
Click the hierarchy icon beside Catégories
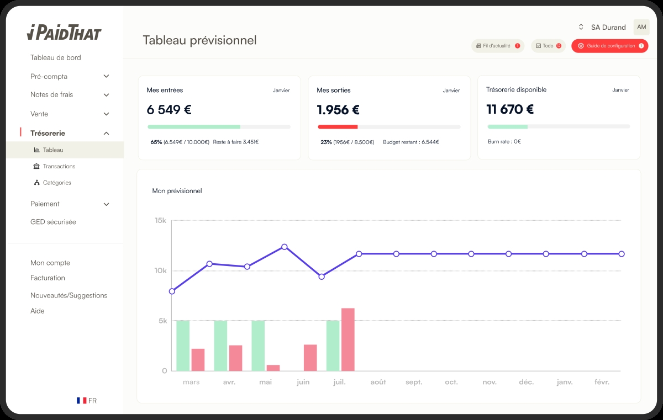(36, 183)
